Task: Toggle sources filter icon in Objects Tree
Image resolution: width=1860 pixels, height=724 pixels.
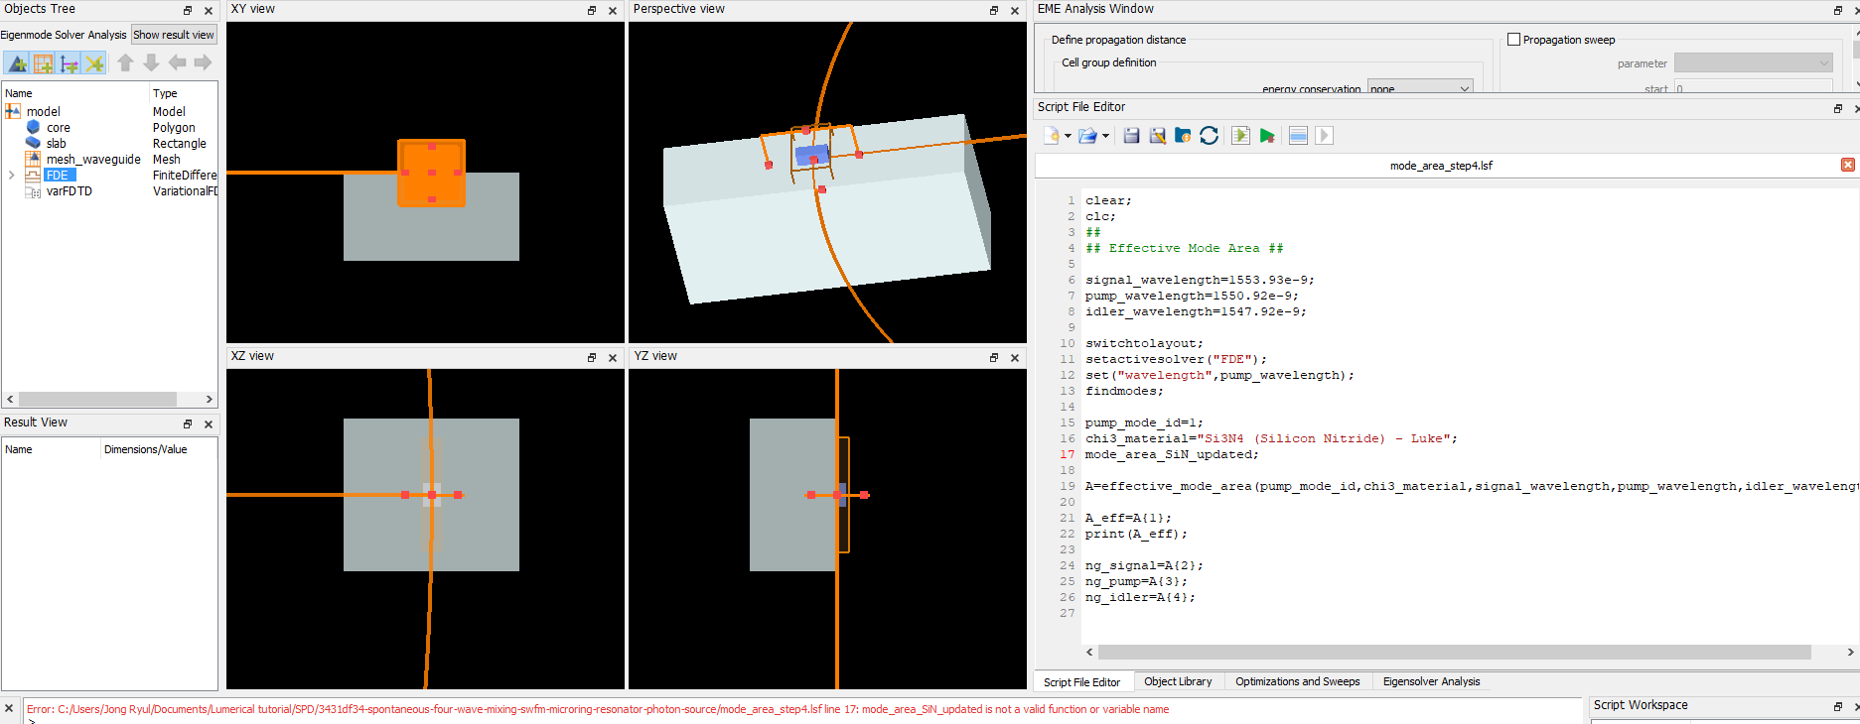Action: 69,63
